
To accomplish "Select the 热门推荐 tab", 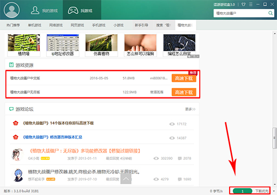I will [13, 25].
